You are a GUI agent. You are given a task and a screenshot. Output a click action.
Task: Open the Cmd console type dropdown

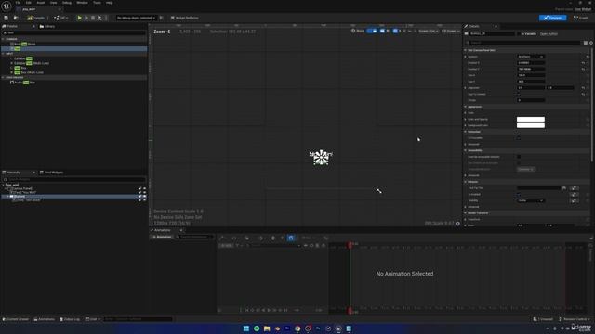pyautogui.click(x=93, y=319)
